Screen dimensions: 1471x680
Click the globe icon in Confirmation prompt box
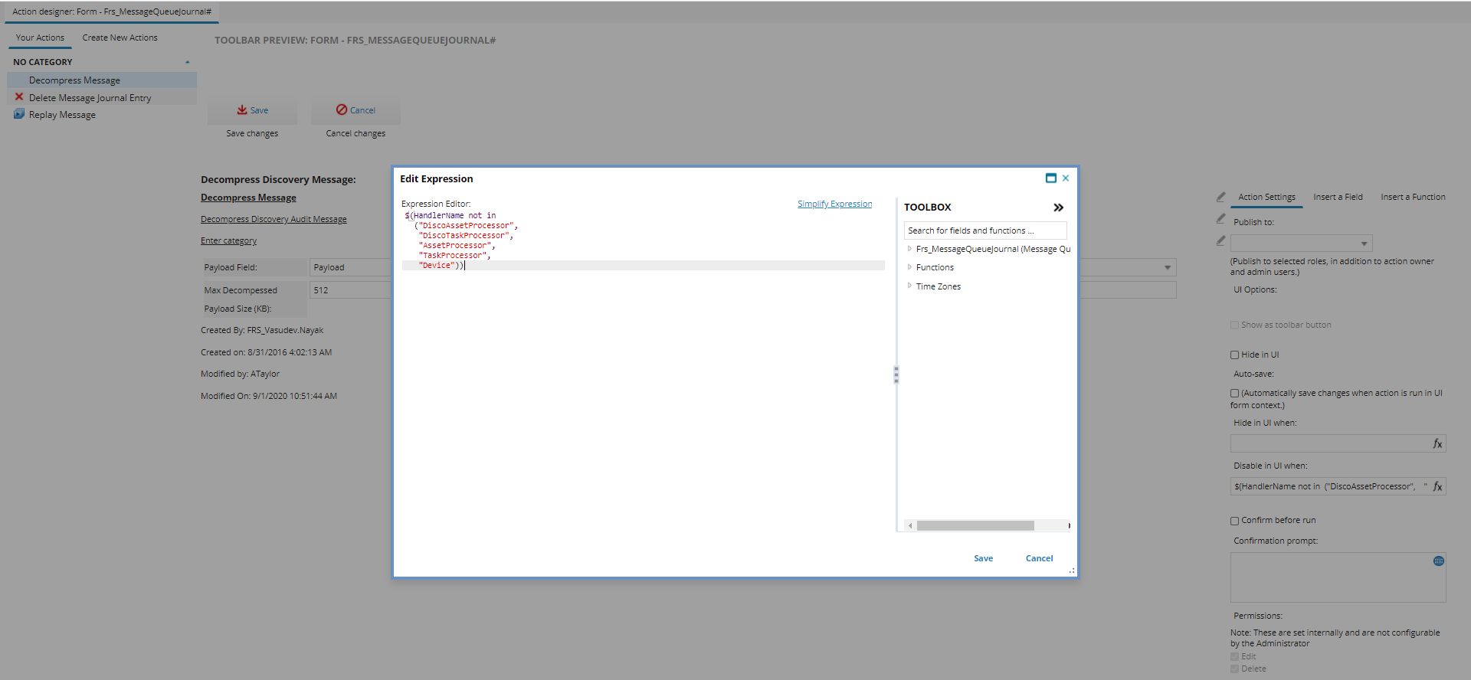(x=1438, y=561)
